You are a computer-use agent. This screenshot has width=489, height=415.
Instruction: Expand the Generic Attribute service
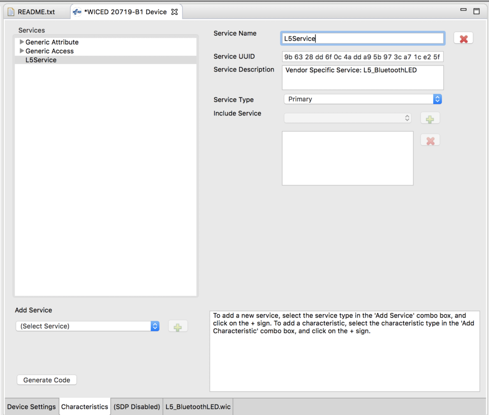(x=21, y=42)
